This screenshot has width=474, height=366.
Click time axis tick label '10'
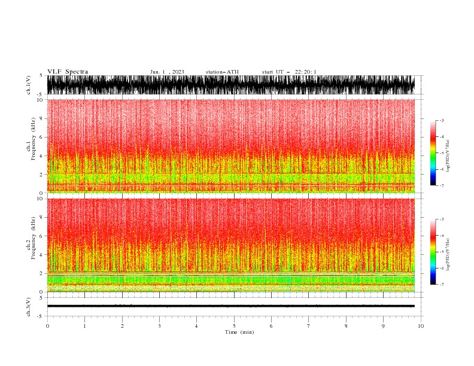[421, 326]
